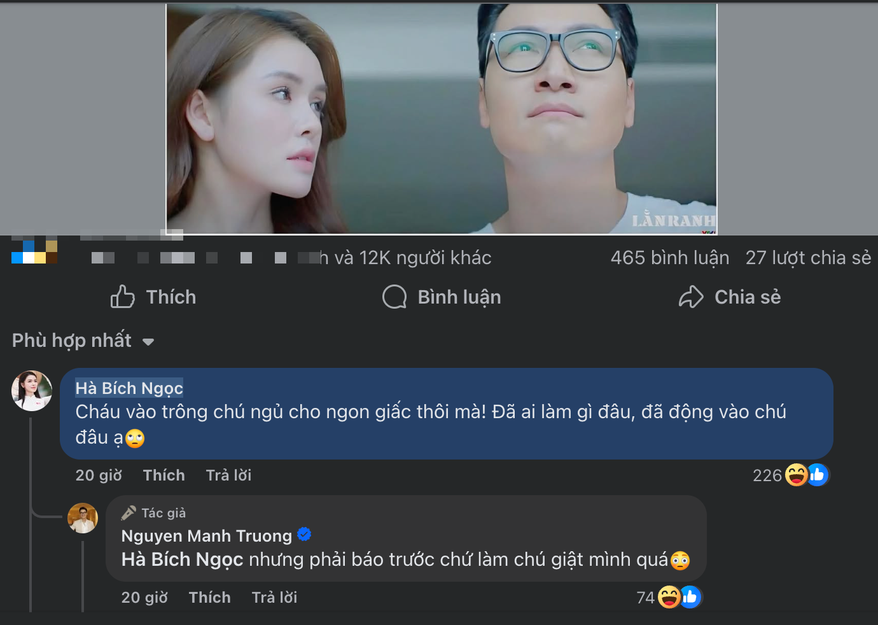Open the laughing reaction icon on Hà Bích Ngọc's comment
Screen dimensions: 878x625
(x=795, y=475)
